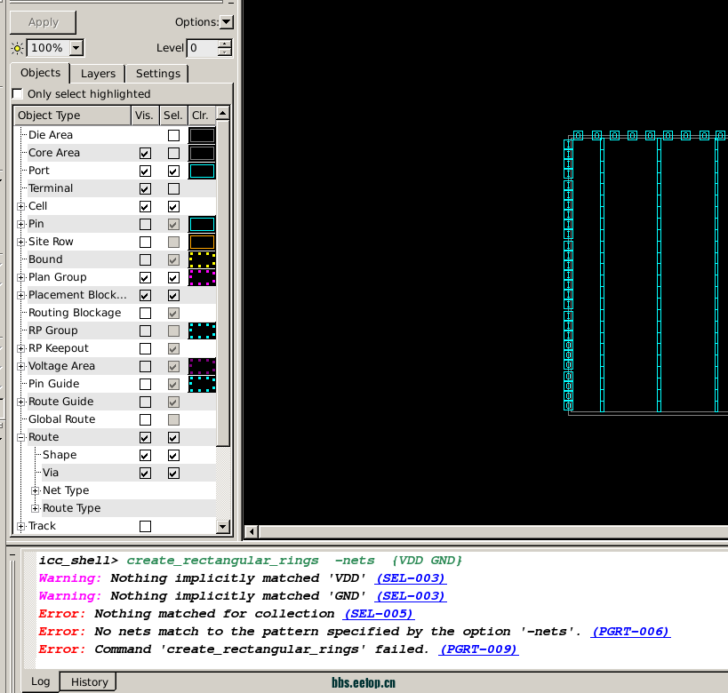This screenshot has height=693, width=728.
Task: Select the Log tab
Action: [40, 681]
